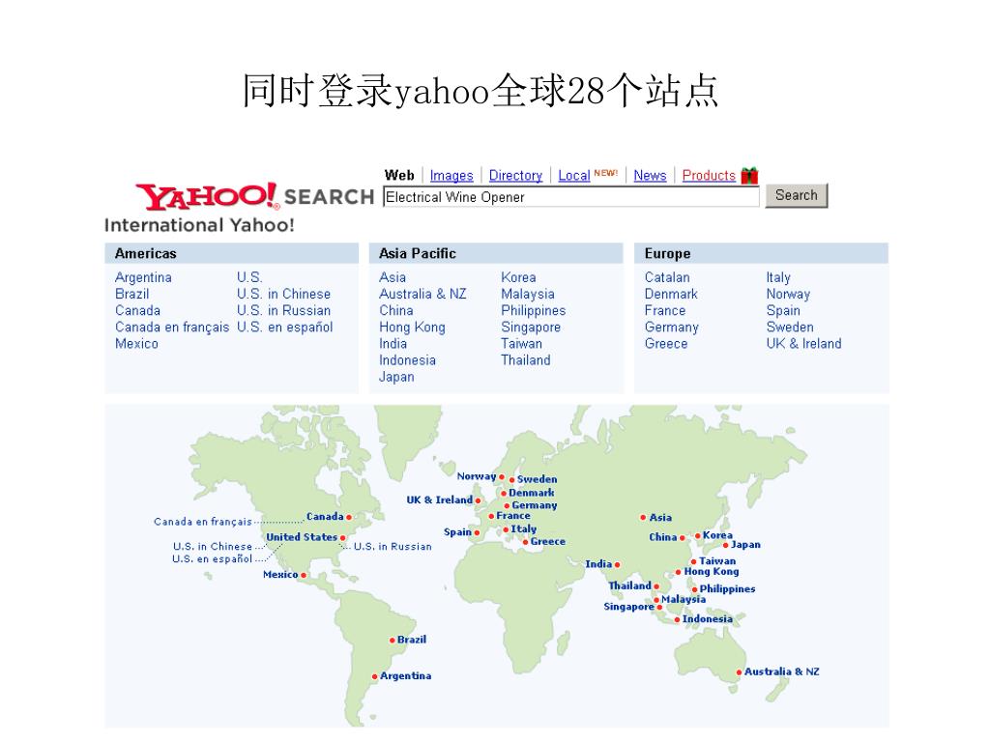This screenshot has height=742, width=990.
Task: Click Germany label on the map
Action: [x=535, y=505]
